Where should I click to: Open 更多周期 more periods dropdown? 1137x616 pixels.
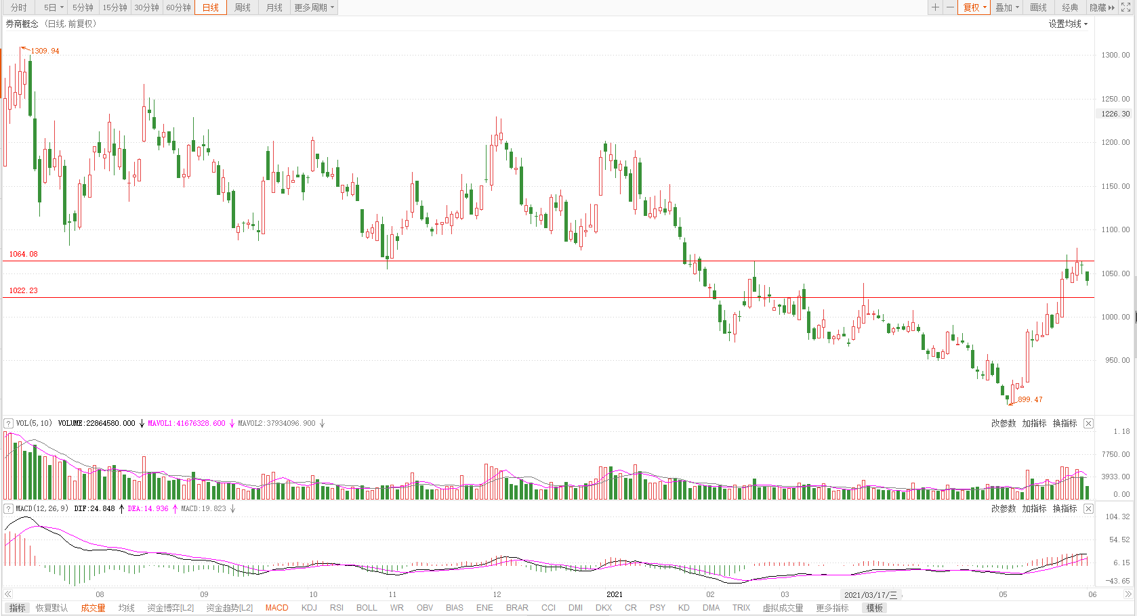pyautogui.click(x=314, y=7)
